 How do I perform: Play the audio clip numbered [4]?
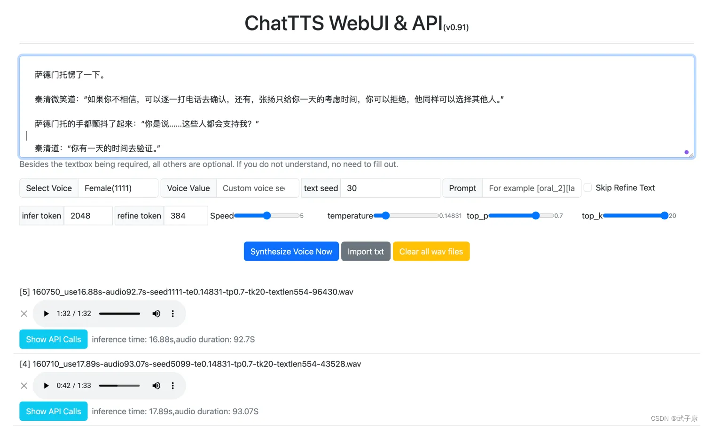46,386
